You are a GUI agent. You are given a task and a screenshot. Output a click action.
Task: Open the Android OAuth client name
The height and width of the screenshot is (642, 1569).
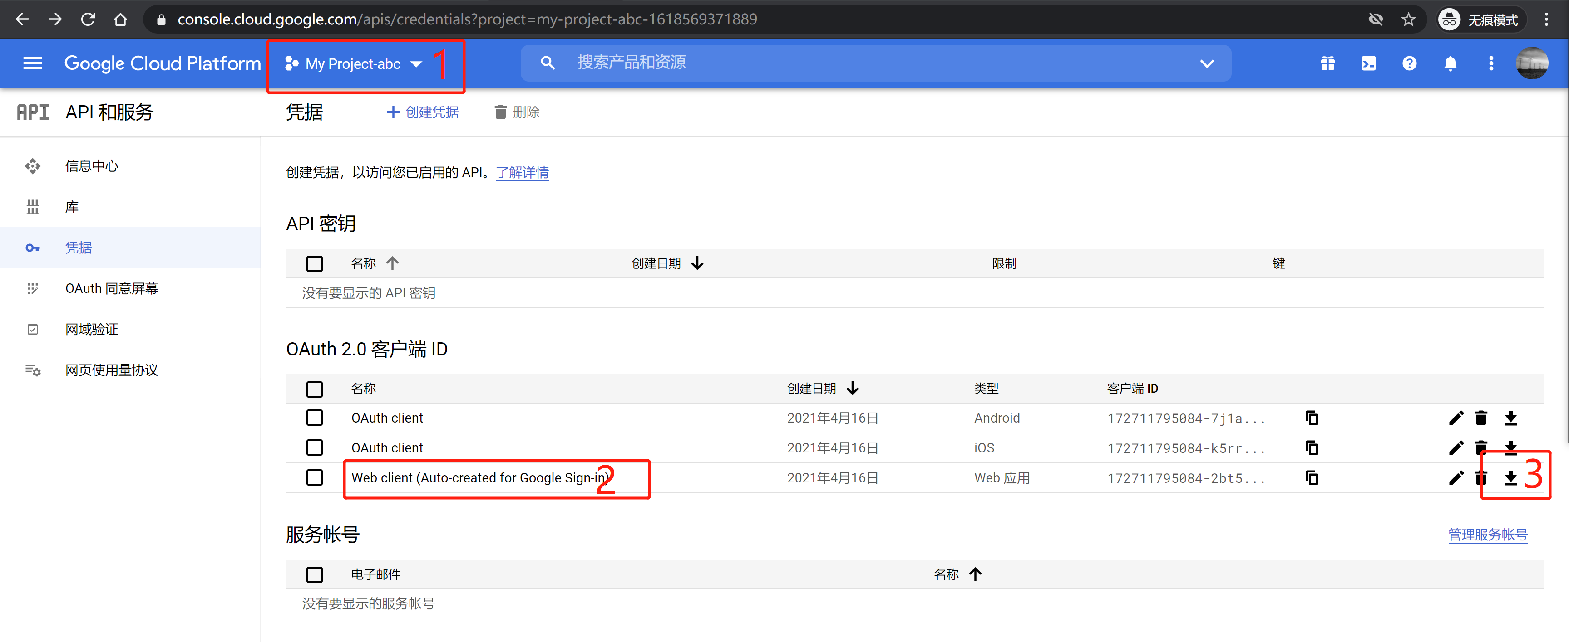387,418
